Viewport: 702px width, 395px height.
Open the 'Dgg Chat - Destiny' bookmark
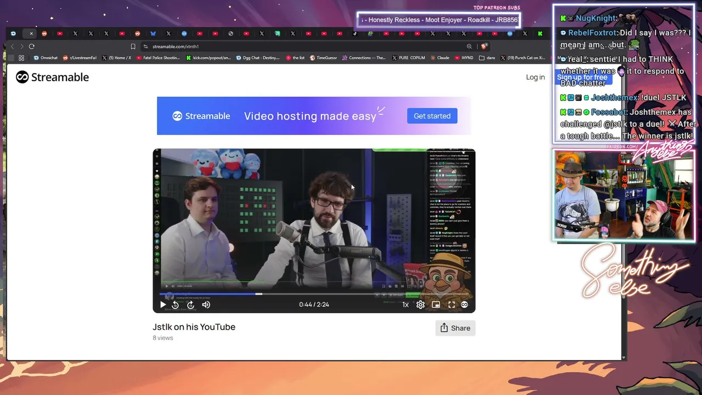pos(258,58)
